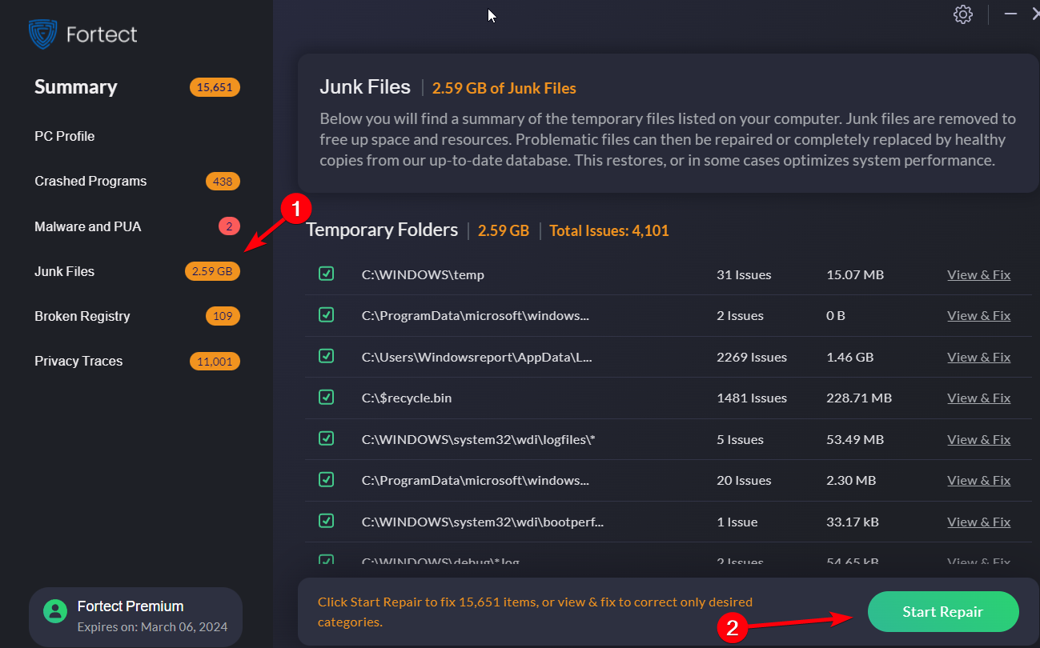Click View & Fix for wdi\logfiles row
1040x648 pixels.
click(x=978, y=439)
